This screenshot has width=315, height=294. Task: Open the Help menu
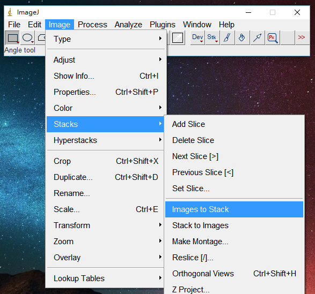pyautogui.click(x=226, y=25)
